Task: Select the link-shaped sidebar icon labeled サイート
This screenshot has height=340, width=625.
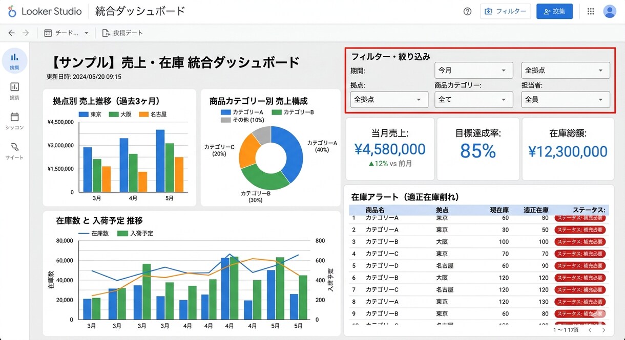Action: click(x=15, y=147)
